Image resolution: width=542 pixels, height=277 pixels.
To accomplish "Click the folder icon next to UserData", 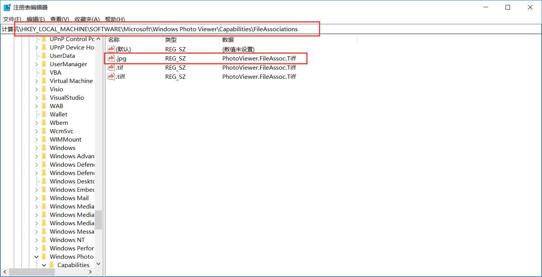I will (44, 56).
